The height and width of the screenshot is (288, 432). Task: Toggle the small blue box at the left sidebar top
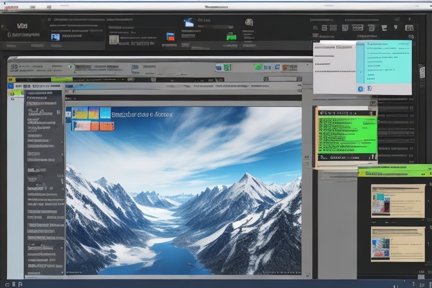tap(11, 86)
